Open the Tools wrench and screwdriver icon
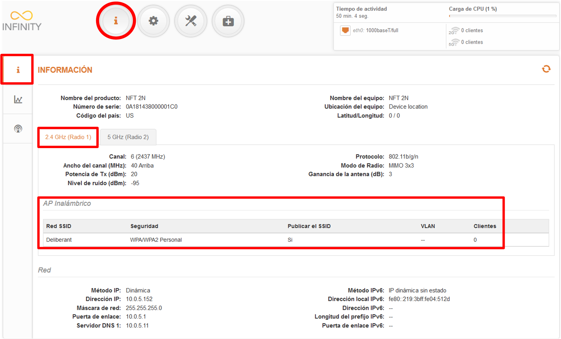Image resolution: width=561 pixels, height=339 pixels. (191, 21)
